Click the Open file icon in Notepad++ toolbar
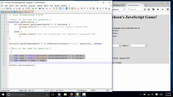The width and height of the screenshot is (173, 97). (5, 8)
